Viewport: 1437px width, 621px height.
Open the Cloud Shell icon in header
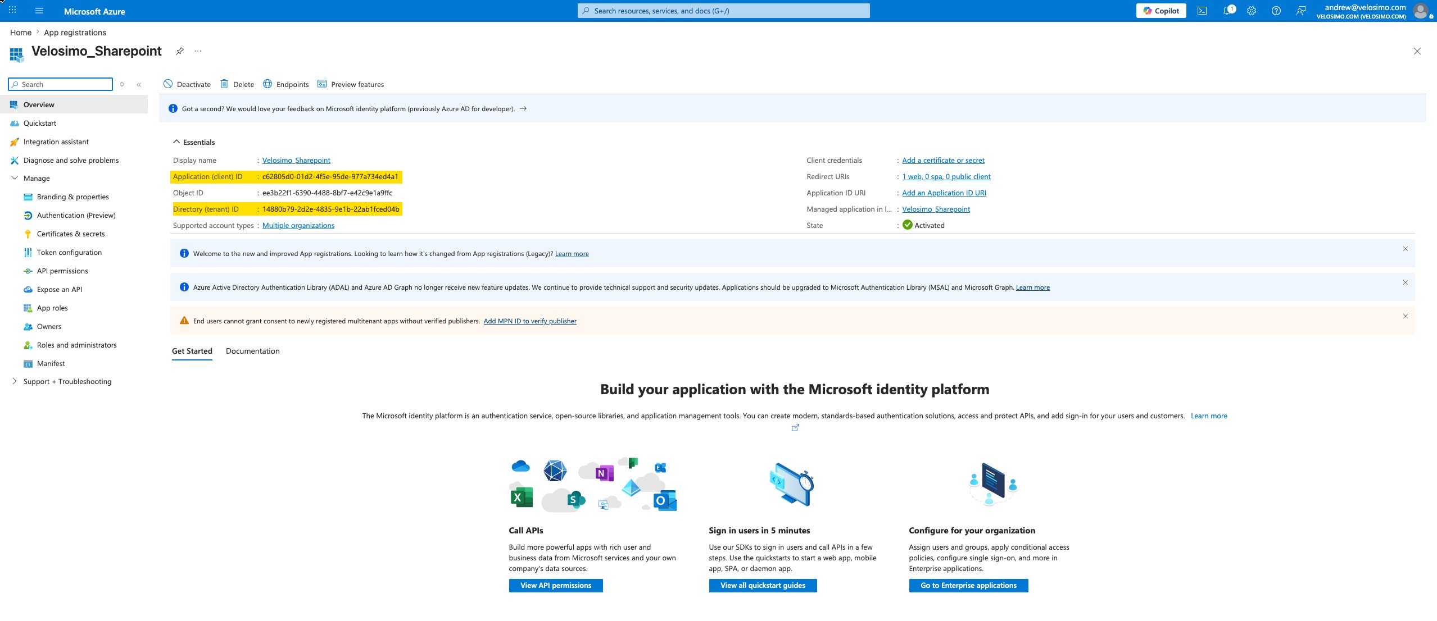click(x=1202, y=11)
